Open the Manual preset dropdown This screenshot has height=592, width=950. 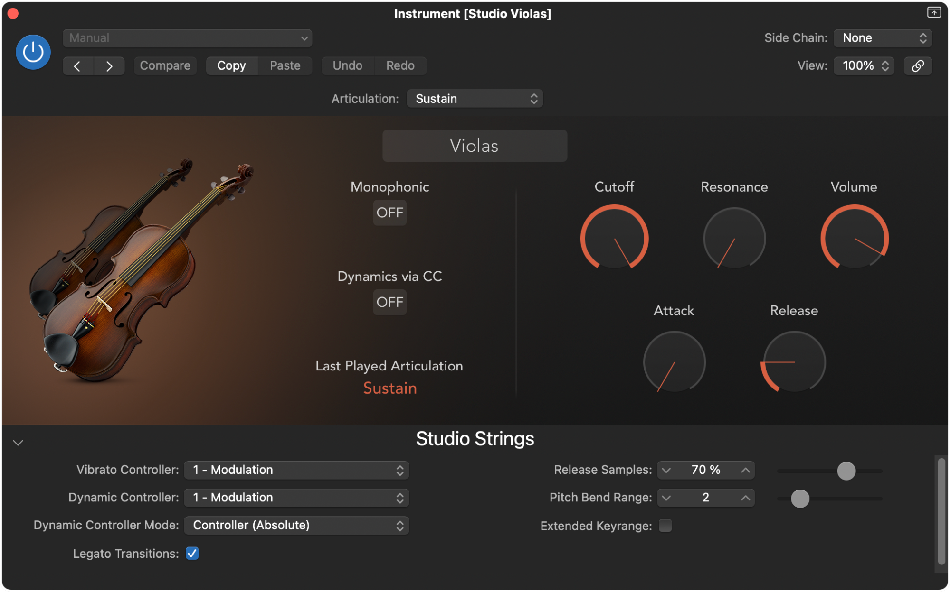(x=188, y=38)
